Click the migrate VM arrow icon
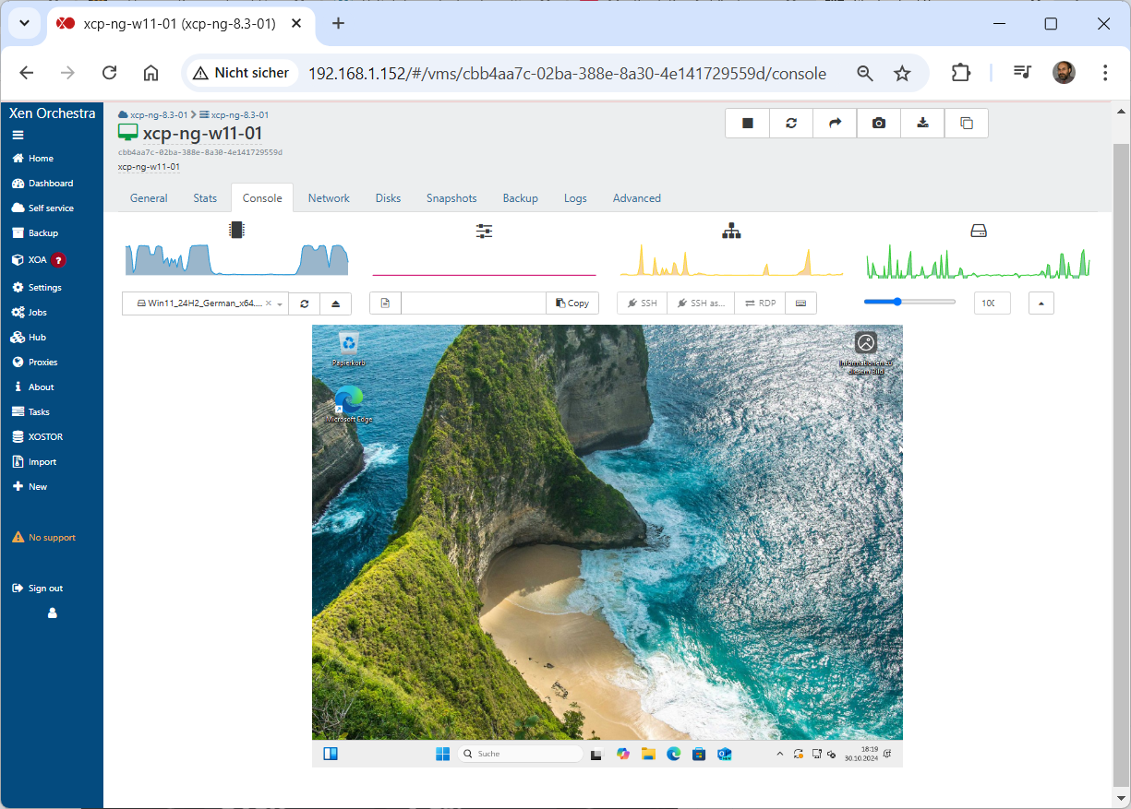 click(835, 124)
